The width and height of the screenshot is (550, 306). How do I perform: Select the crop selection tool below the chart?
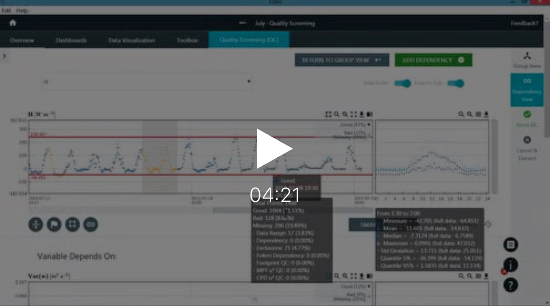72,224
